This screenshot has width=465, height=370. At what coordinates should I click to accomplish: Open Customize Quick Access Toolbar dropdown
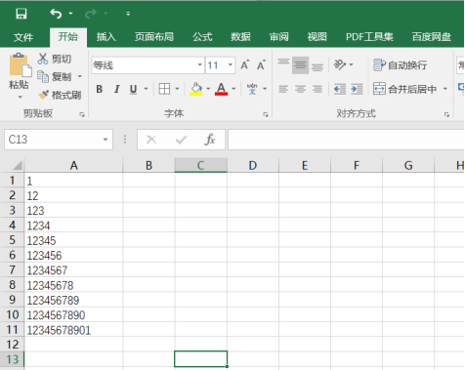point(128,14)
